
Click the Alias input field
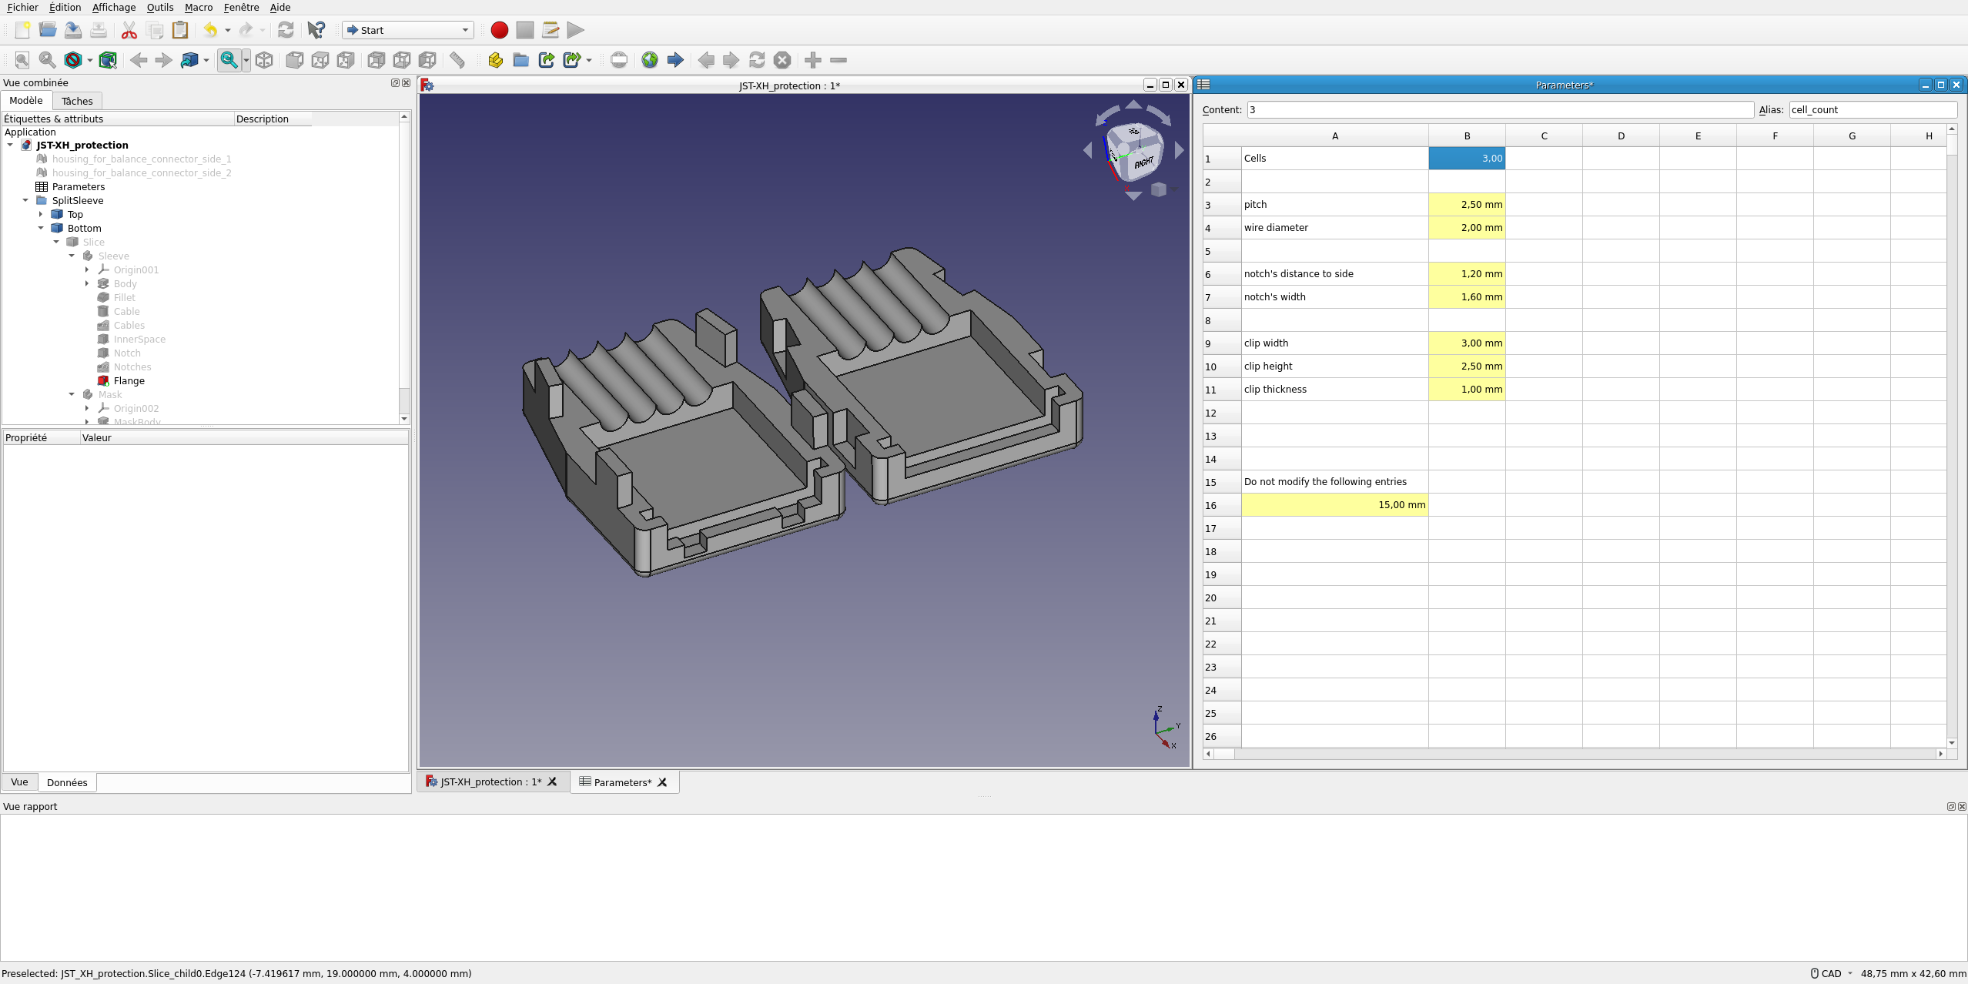coord(1873,109)
